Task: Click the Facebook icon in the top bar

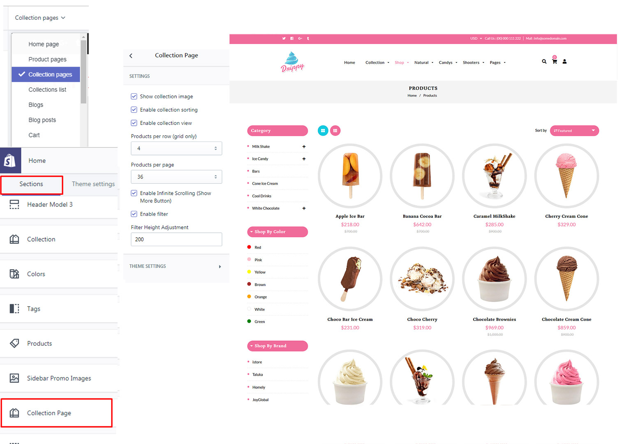Action: point(292,38)
